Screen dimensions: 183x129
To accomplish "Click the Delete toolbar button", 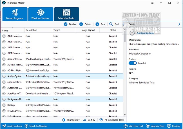I will [x=85, y=24].
